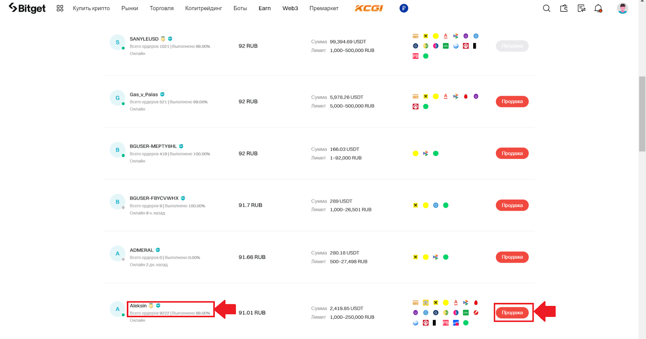Open the Купить крипто menu

point(91,8)
